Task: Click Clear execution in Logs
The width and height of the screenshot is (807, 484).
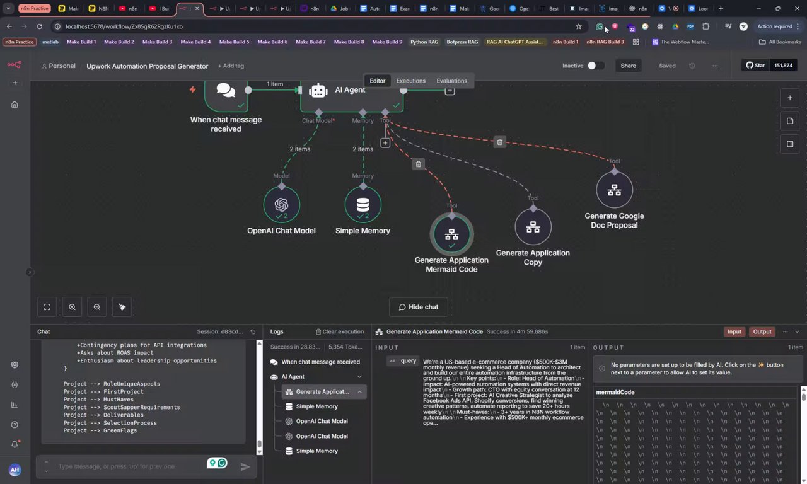Action: point(340,331)
